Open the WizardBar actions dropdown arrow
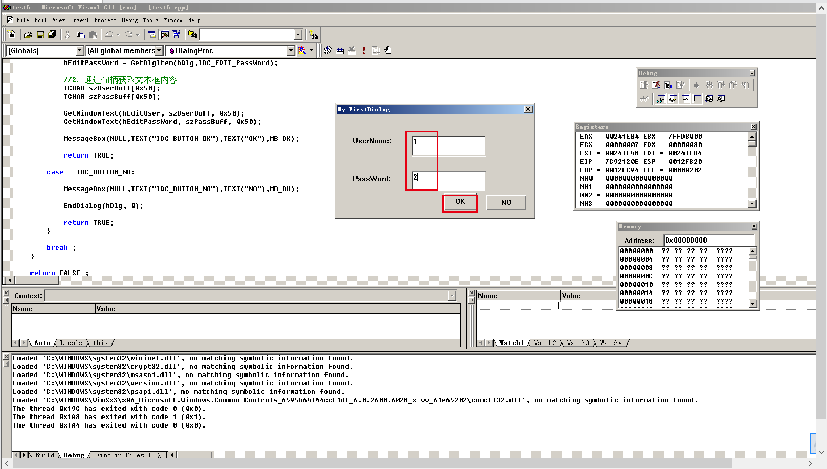827x469 pixels. (311, 50)
